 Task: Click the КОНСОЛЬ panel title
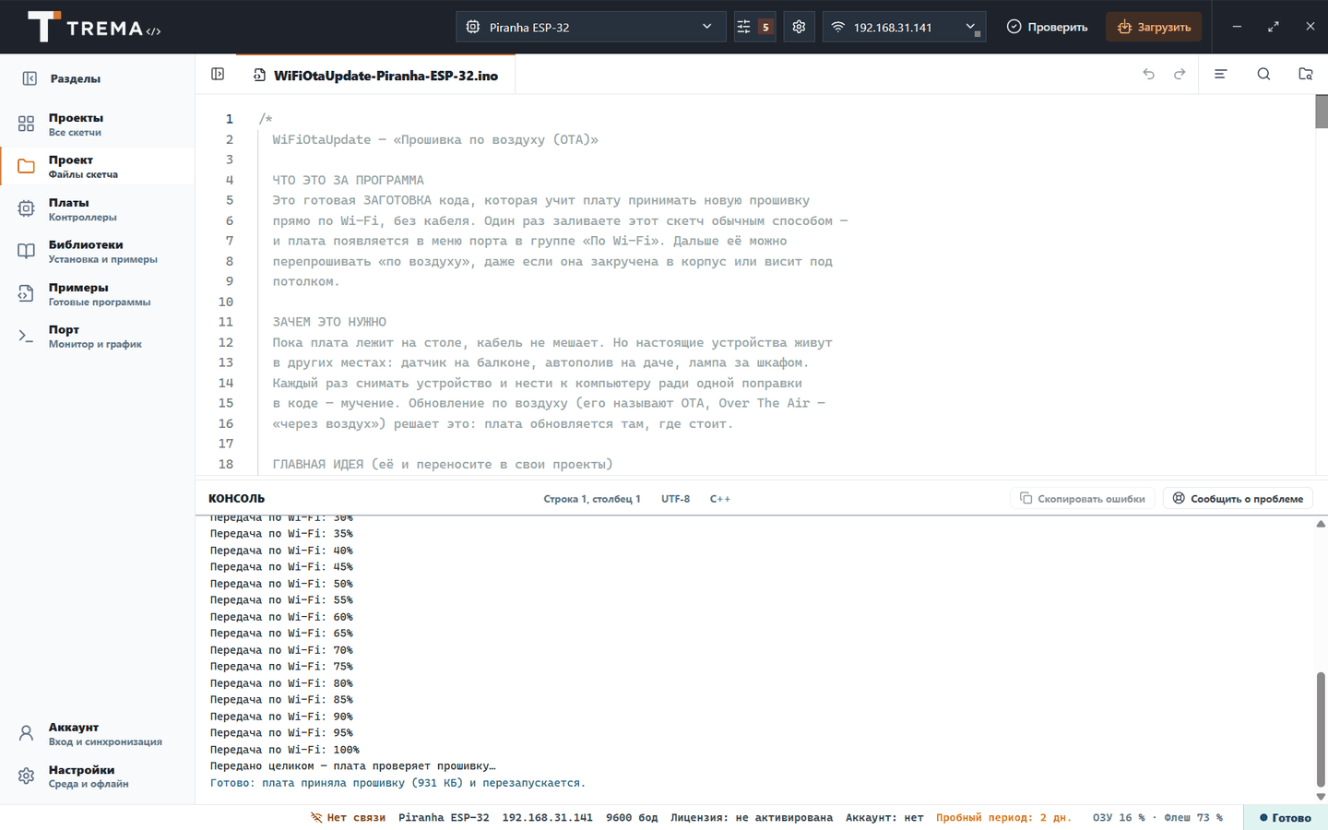coord(236,498)
